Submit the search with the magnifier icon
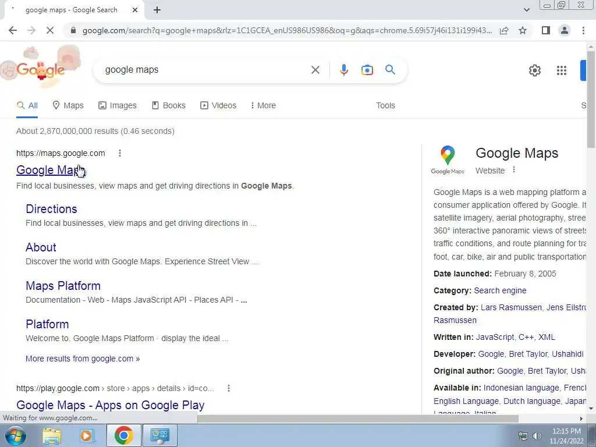This screenshot has width=596, height=447. point(390,70)
